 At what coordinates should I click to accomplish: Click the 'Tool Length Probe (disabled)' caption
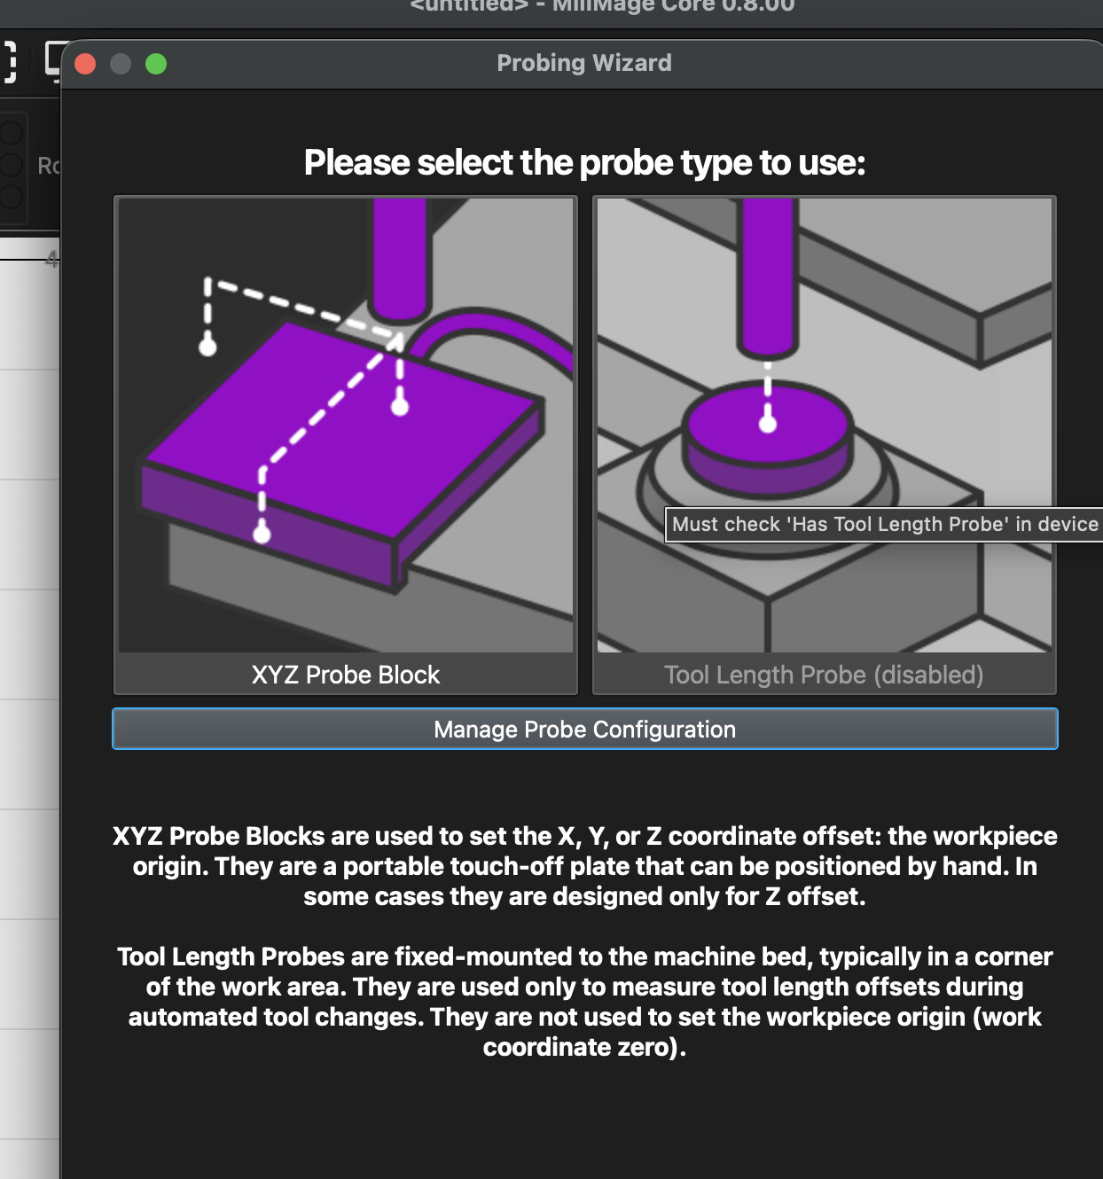click(824, 675)
